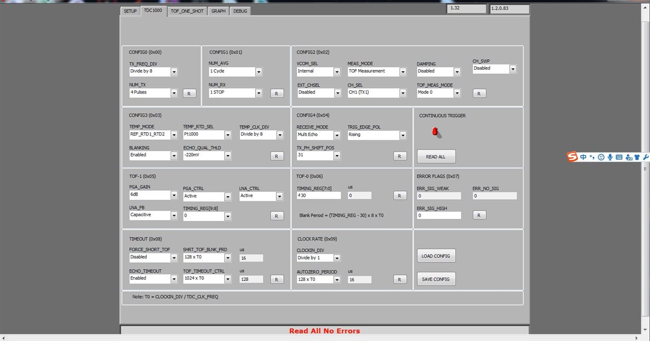Open the CLOCKIN_DIV dropdown

[319, 258]
